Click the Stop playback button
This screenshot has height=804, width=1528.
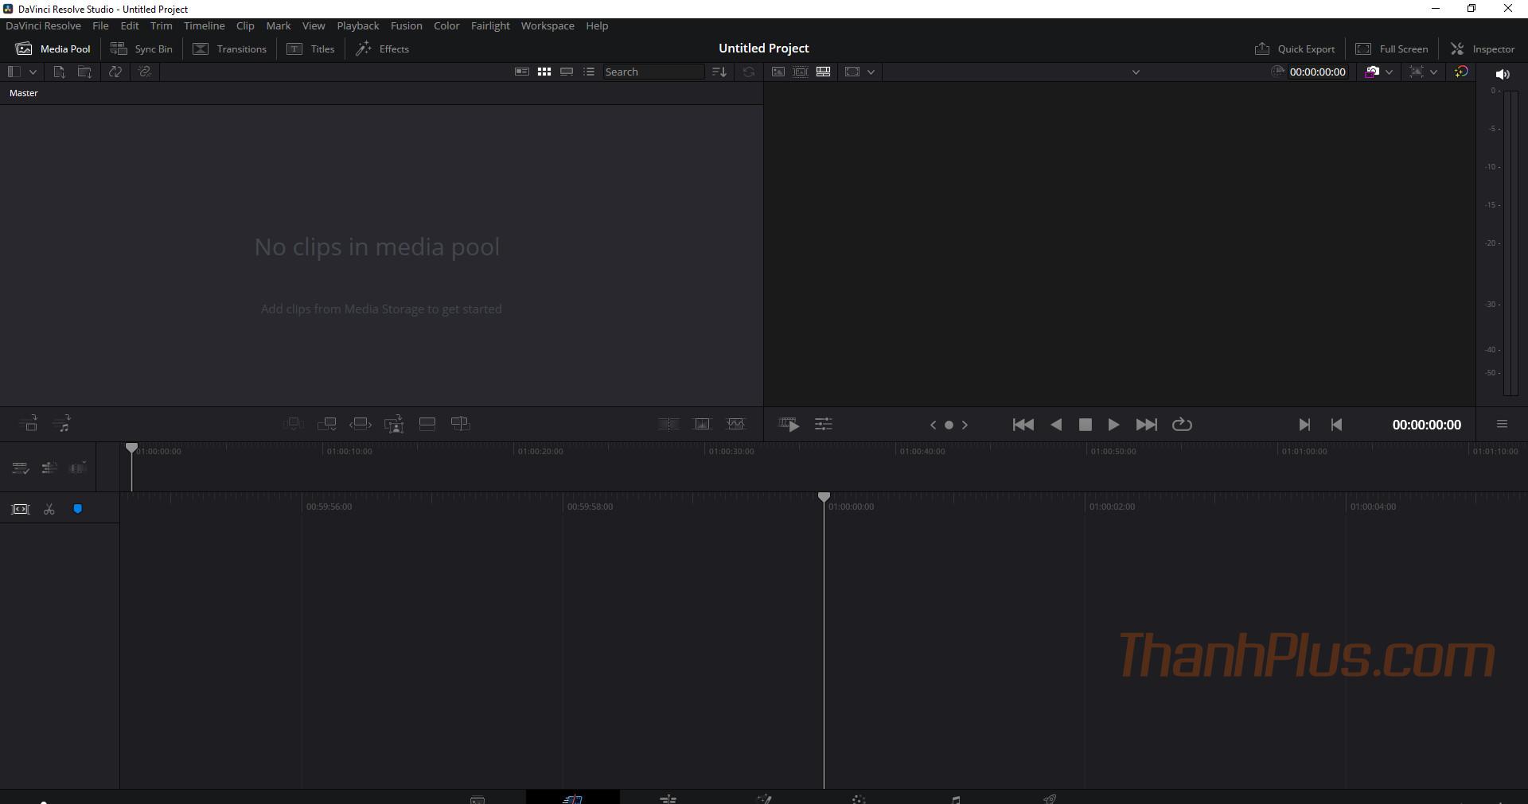tap(1085, 425)
